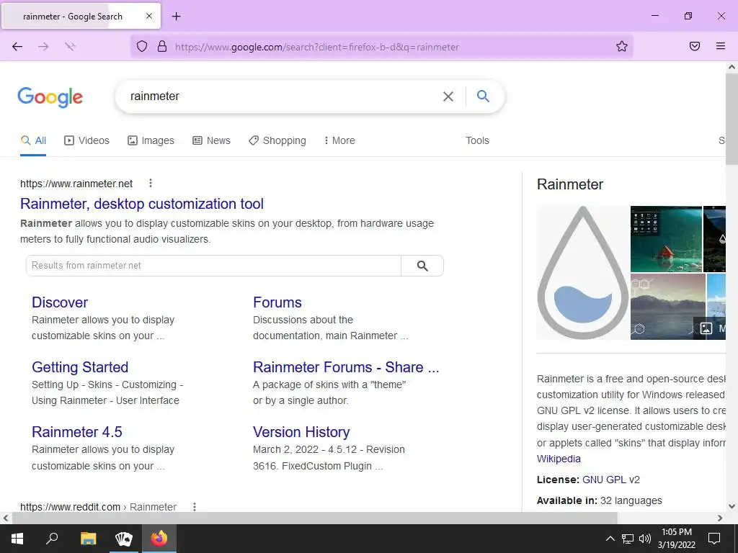This screenshot has height=553, width=738.
Task: Bookmark this page with the star icon
Action: (x=622, y=46)
